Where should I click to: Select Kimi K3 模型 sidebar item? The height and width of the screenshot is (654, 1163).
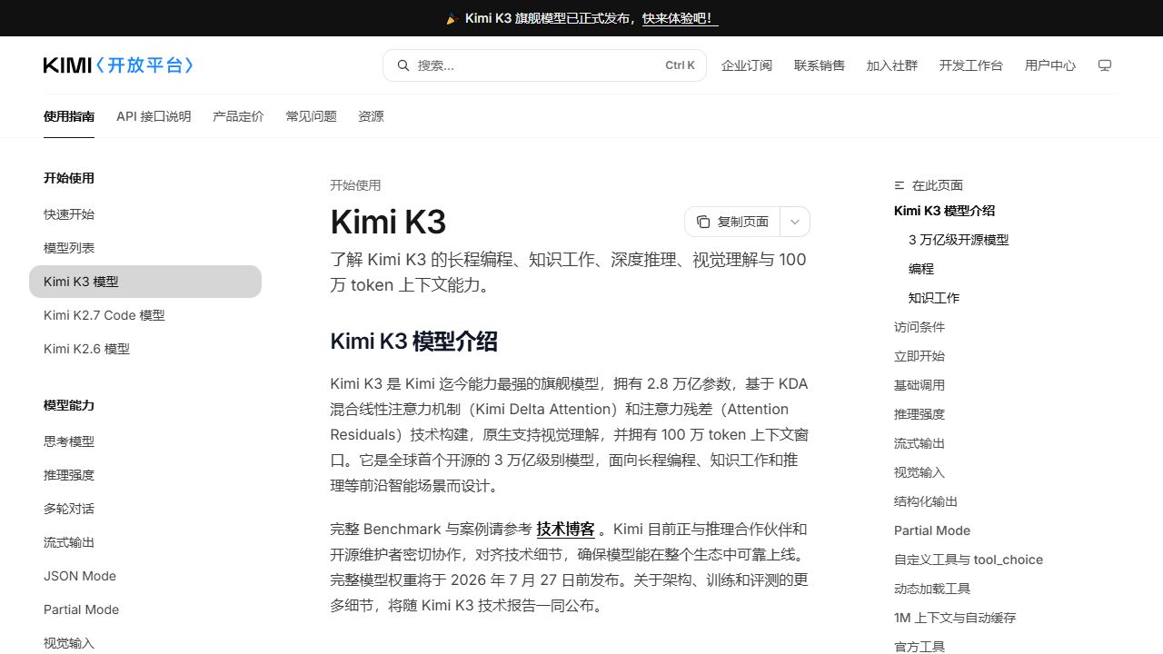coord(145,282)
